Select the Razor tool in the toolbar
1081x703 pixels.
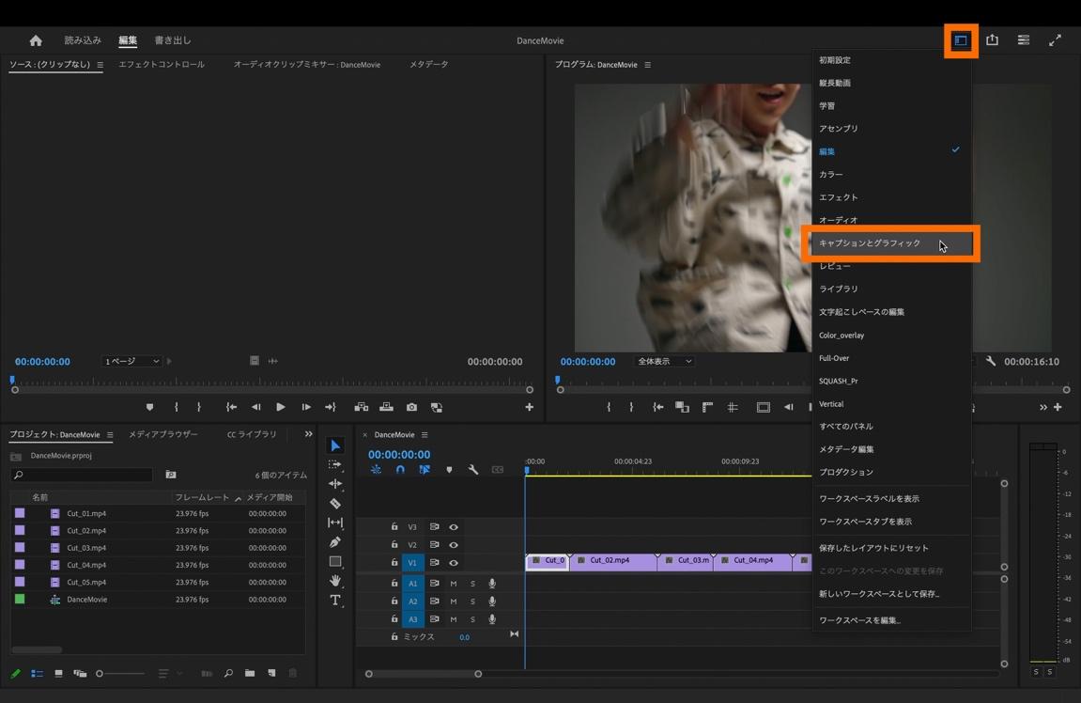coord(335,504)
